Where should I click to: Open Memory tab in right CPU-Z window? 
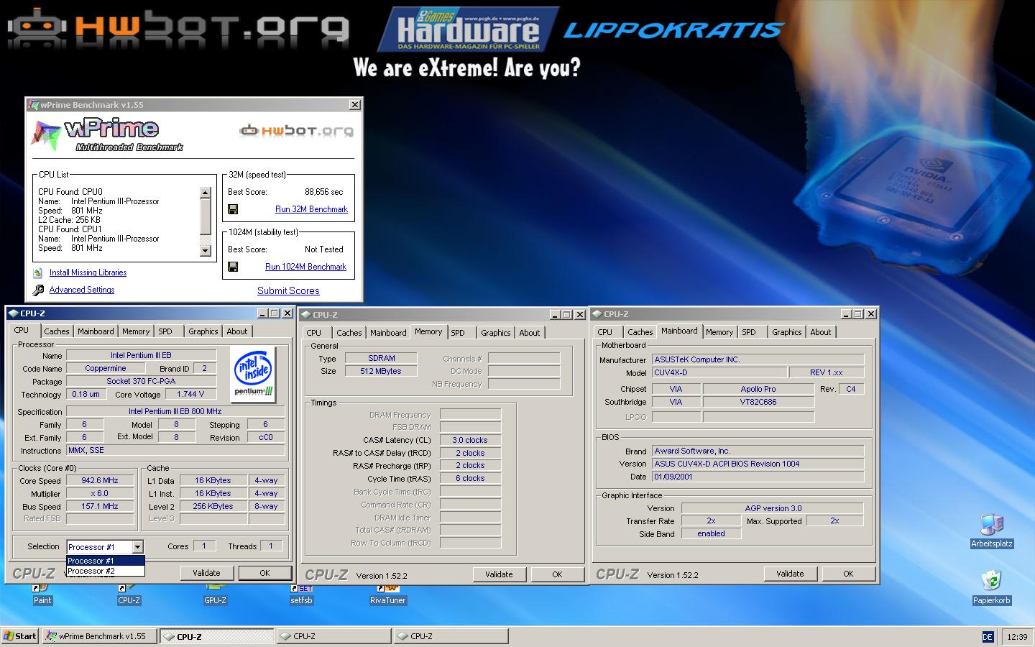tap(719, 332)
